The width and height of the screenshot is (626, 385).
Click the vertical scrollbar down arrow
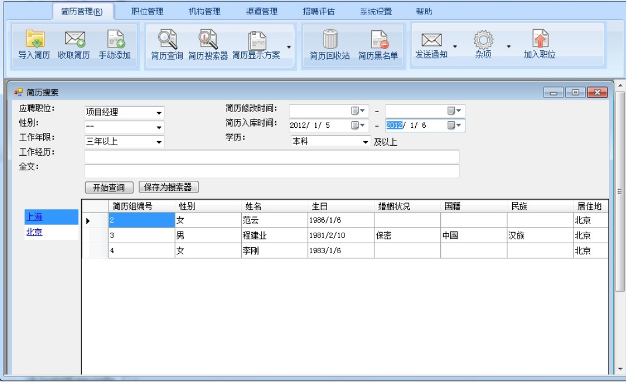(x=620, y=369)
